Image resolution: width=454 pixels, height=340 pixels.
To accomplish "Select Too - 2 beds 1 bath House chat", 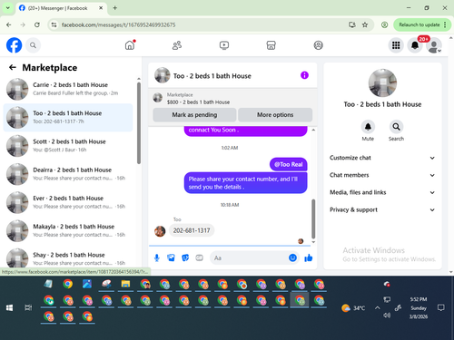I will click(68, 117).
